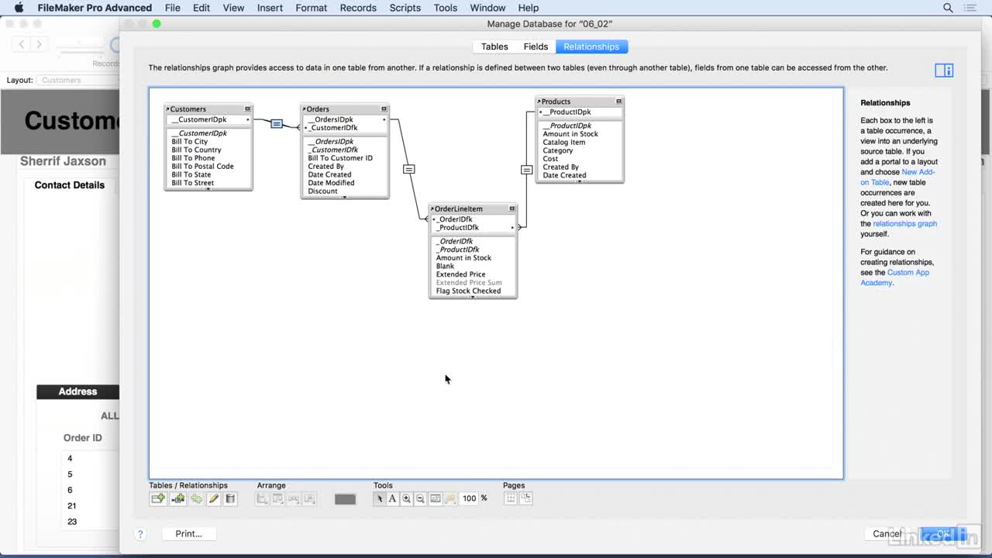Open the Records menu

pyautogui.click(x=358, y=8)
